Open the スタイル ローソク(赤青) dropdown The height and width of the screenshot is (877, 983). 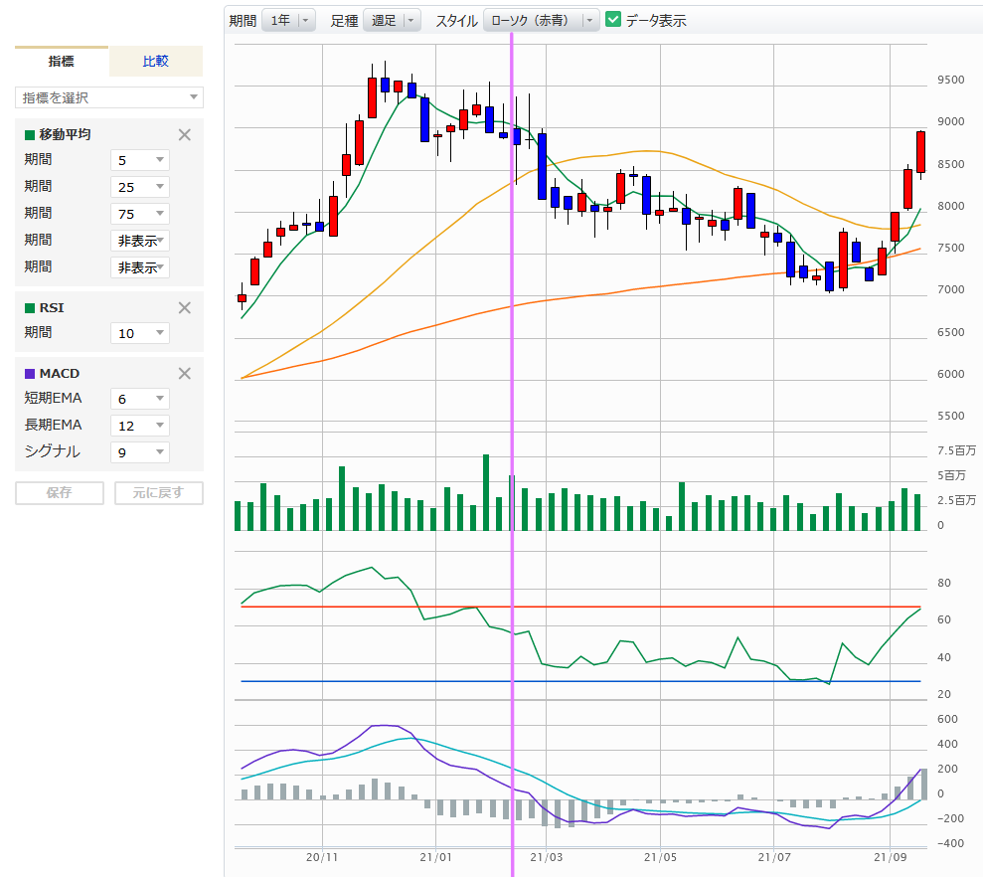tap(541, 20)
